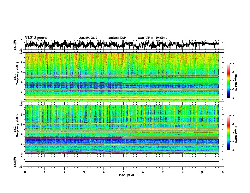Click the ch.1 colorbar "log(PSD)" label

236,82
